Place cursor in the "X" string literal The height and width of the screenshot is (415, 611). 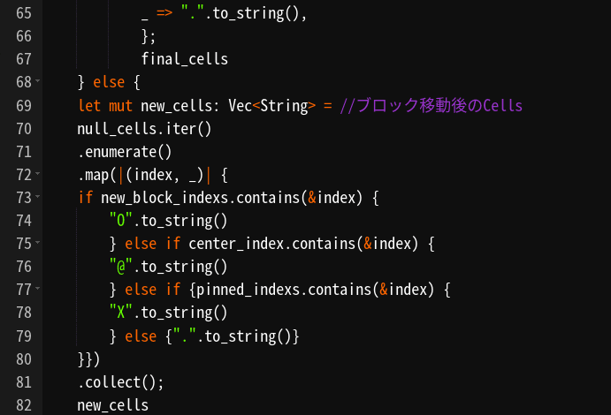[x=121, y=313]
